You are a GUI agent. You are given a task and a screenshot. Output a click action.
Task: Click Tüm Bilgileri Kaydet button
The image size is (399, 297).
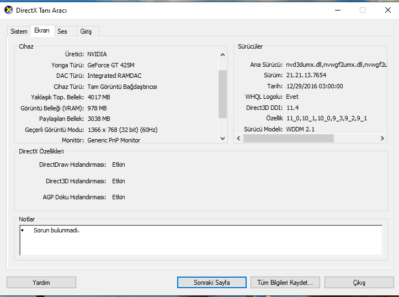pyautogui.click(x=285, y=283)
